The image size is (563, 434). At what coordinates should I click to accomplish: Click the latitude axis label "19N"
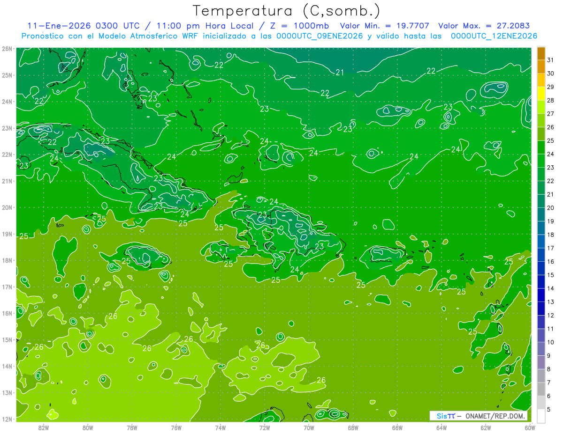click(7, 234)
